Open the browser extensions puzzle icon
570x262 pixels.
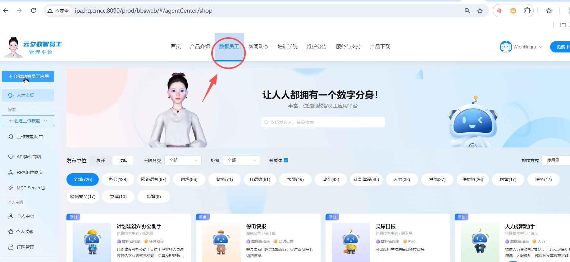tap(527, 11)
